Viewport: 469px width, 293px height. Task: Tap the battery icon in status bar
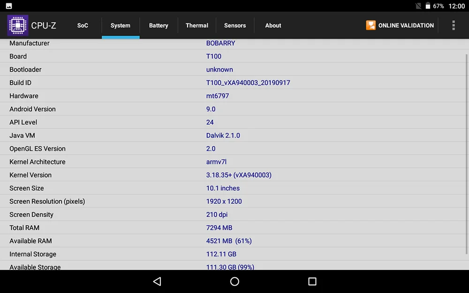(428, 6)
